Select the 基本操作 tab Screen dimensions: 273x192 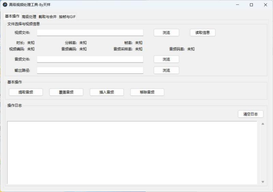click(12, 16)
